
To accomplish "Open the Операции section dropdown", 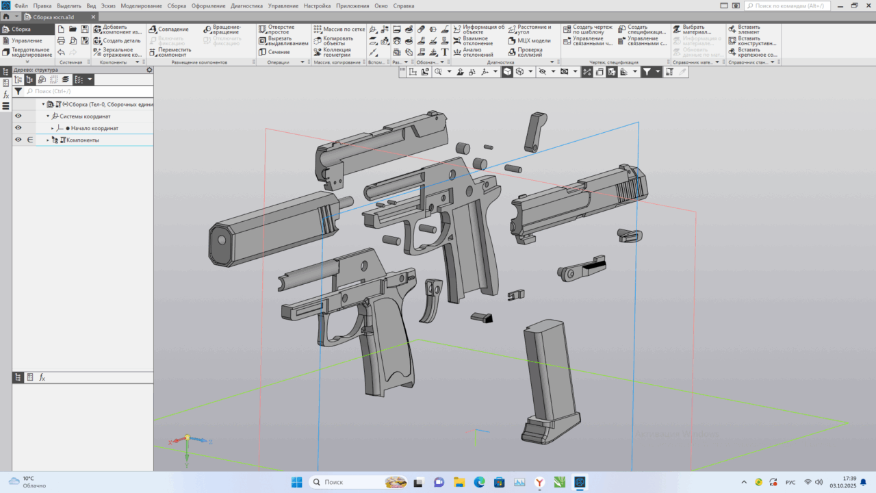I will coord(302,61).
